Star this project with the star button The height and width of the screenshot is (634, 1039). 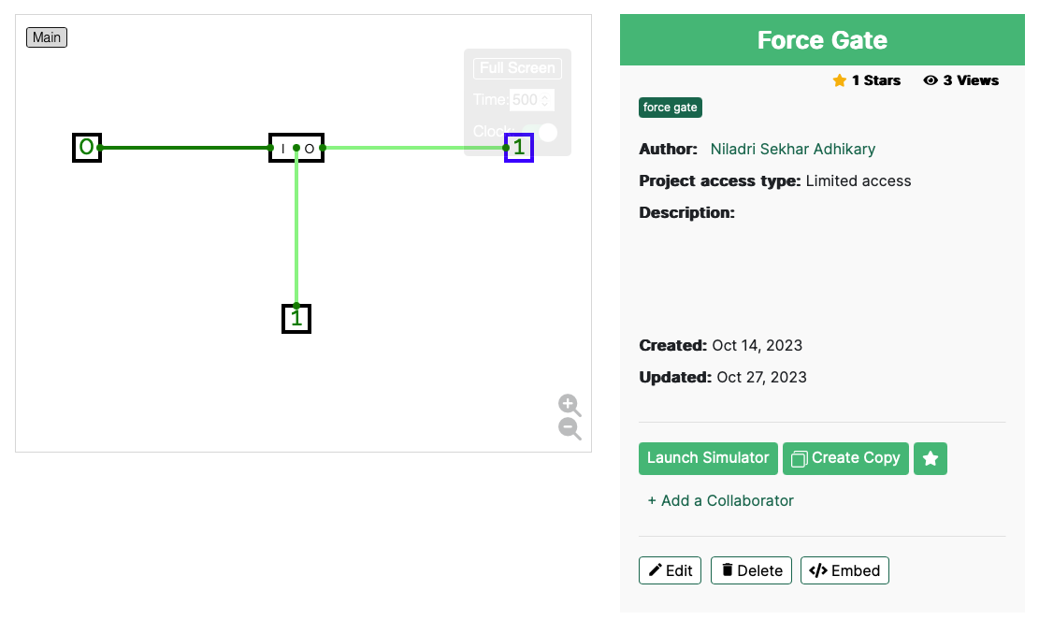(930, 458)
